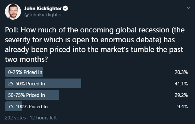Click the words two months?
The width and height of the screenshot is (195, 124).
tap(26, 59)
